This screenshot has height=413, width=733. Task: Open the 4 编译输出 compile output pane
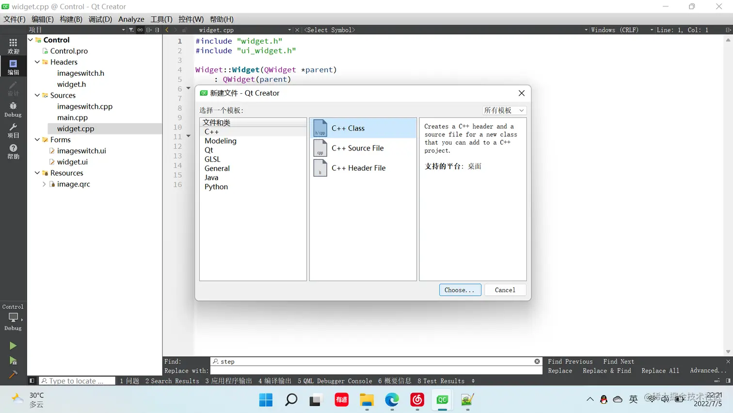point(275,381)
